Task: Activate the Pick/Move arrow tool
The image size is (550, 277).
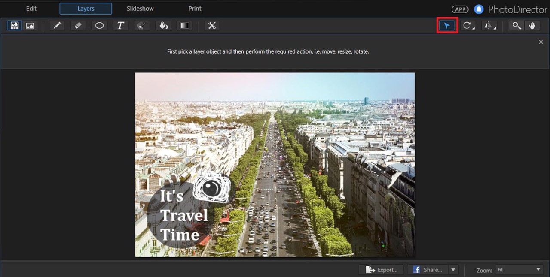Action: [x=447, y=26]
